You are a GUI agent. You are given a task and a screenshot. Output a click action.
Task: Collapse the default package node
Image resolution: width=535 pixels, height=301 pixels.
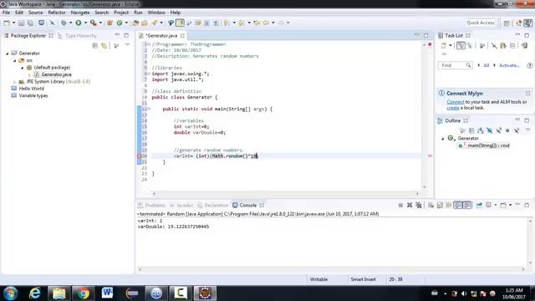(x=23, y=68)
